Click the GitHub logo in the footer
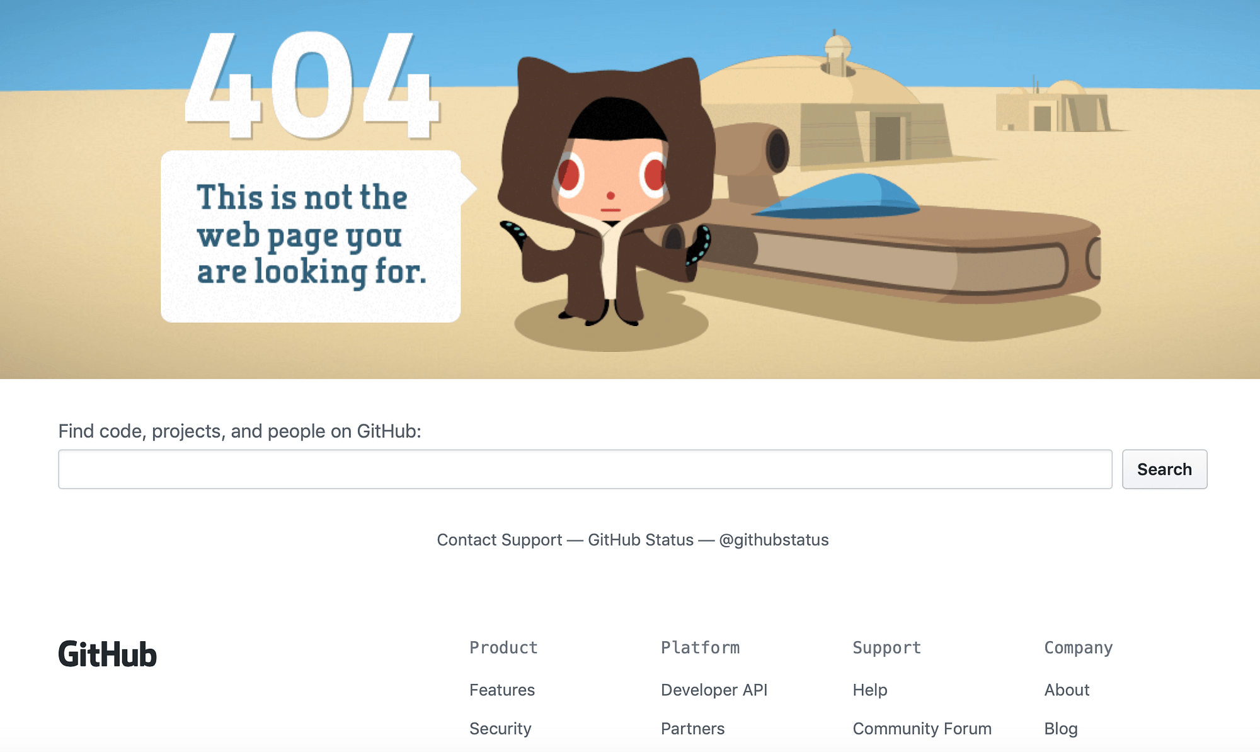Viewport: 1260px width, 752px height. 108,654
